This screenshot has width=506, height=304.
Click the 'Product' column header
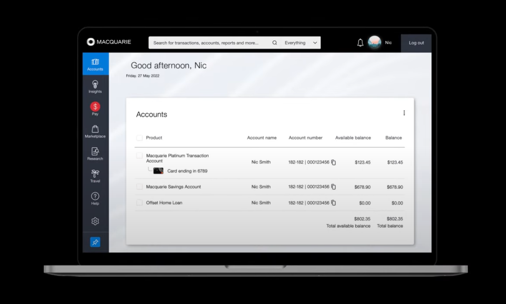(x=154, y=138)
